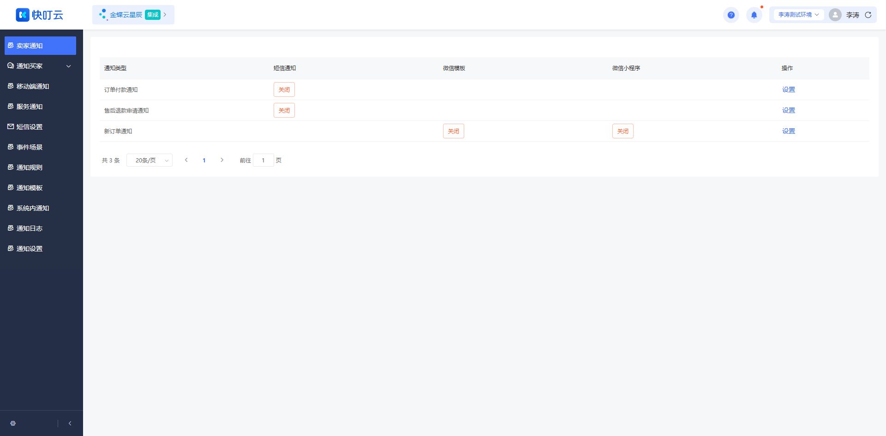This screenshot has height=436, width=886.
Task: Click the 微信小程序 column header
Action: click(x=626, y=68)
